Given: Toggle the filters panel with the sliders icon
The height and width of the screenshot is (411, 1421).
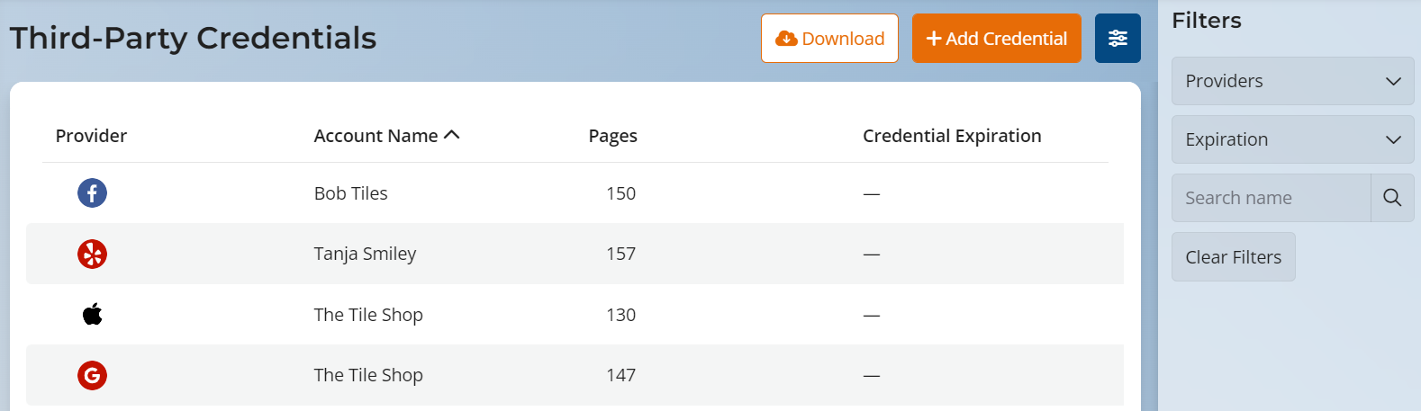Looking at the screenshot, I should click(1118, 39).
